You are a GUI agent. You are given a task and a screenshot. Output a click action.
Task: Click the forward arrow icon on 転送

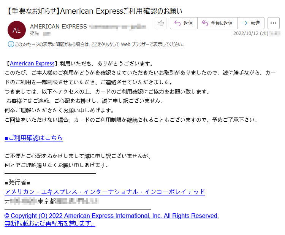[244, 23]
